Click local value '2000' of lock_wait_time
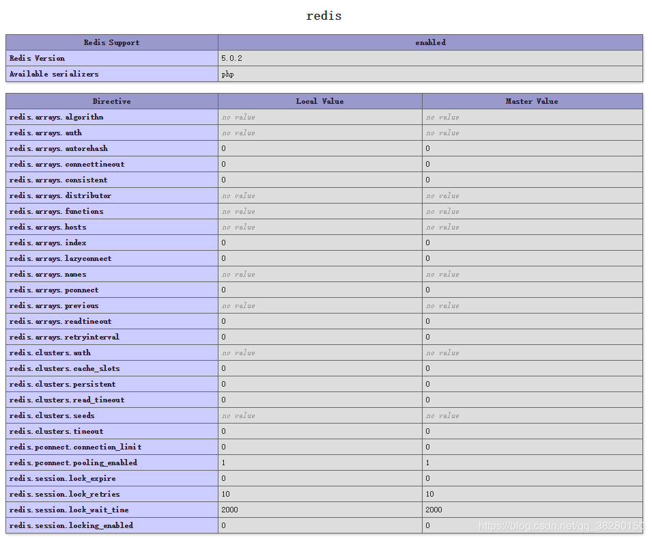This screenshot has width=652, height=539. click(229, 510)
